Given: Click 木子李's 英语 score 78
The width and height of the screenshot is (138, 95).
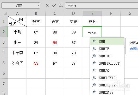Looking at the screenshot, I should (x=73, y=53).
